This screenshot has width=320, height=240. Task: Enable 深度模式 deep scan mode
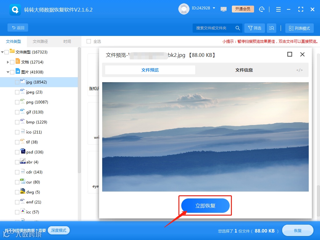coord(59,230)
